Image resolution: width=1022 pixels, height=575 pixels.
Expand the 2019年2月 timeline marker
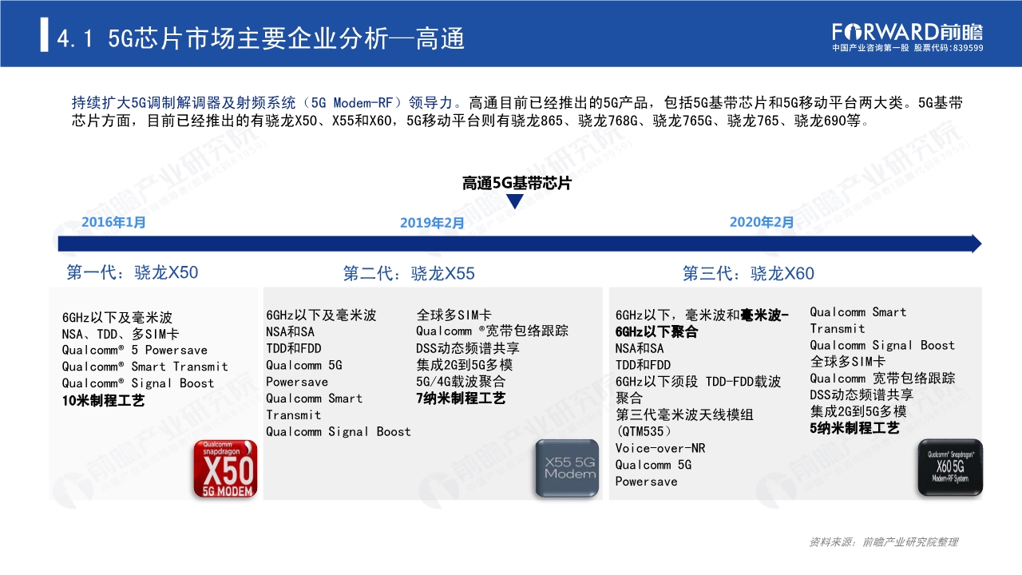[431, 224]
